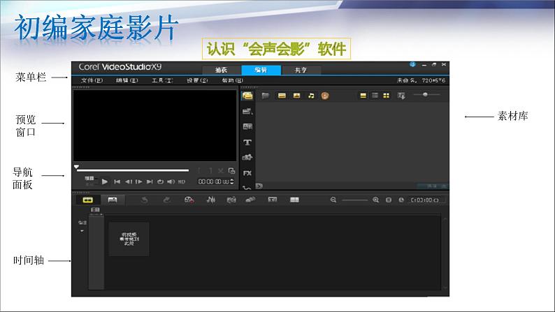Switch library to thumbnail grid view
Viewport: 555px width, 312px height.
(x=386, y=96)
